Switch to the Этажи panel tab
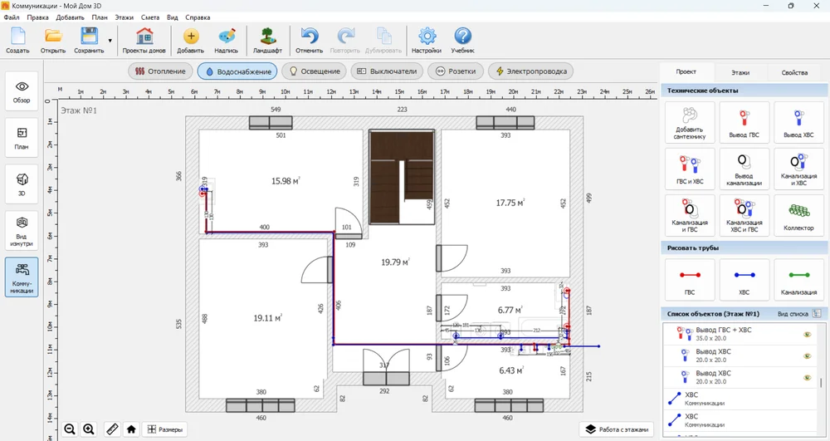 (740, 72)
